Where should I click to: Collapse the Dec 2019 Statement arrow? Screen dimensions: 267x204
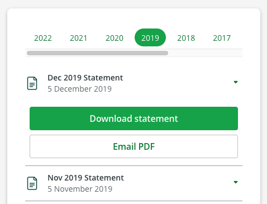(236, 82)
